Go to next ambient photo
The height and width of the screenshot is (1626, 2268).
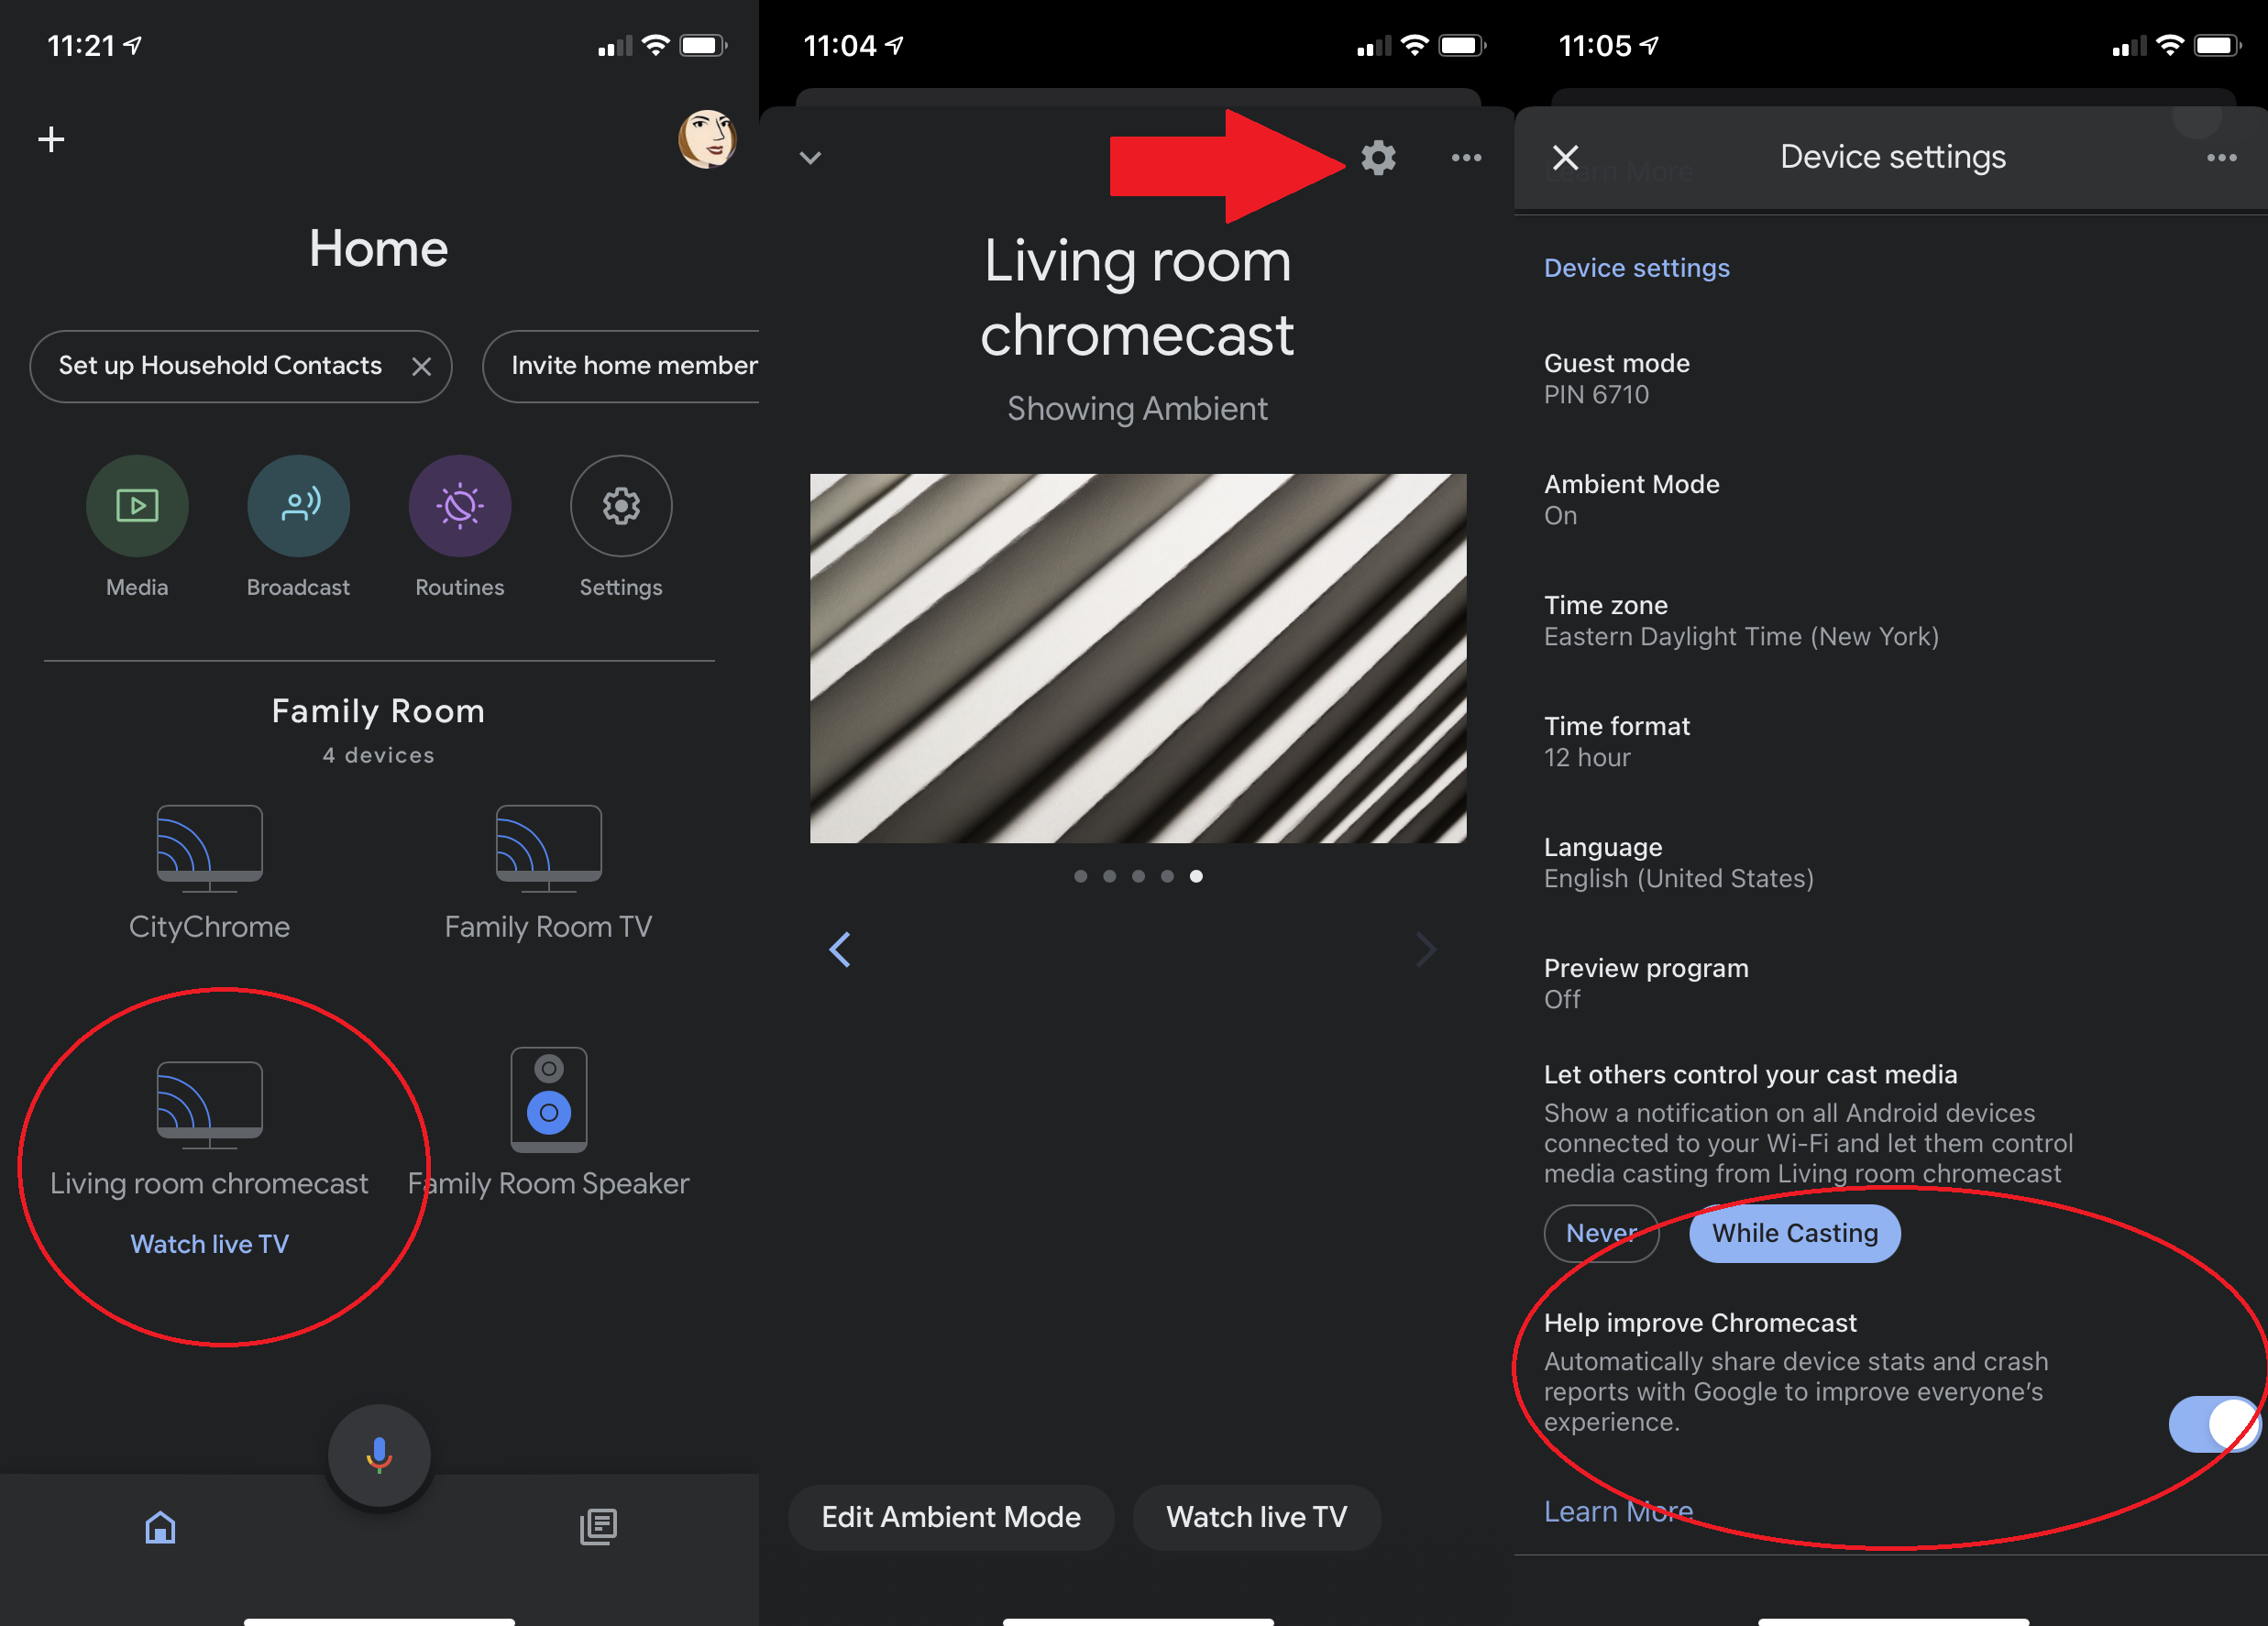pos(1426,950)
